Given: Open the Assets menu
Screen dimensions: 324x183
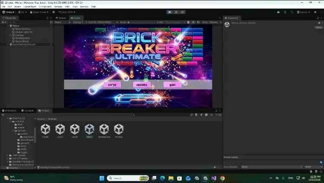Looking at the screenshot, I should click(18, 6).
